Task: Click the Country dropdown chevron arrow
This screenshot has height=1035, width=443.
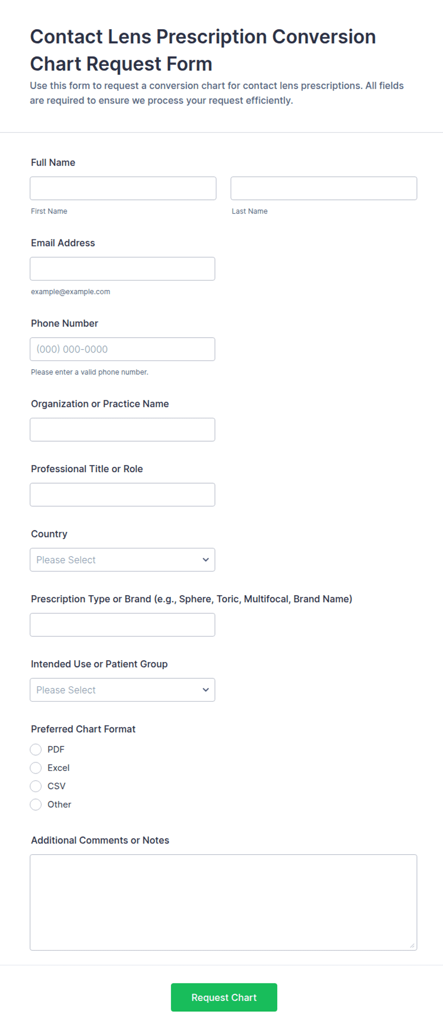Action: tap(206, 559)
